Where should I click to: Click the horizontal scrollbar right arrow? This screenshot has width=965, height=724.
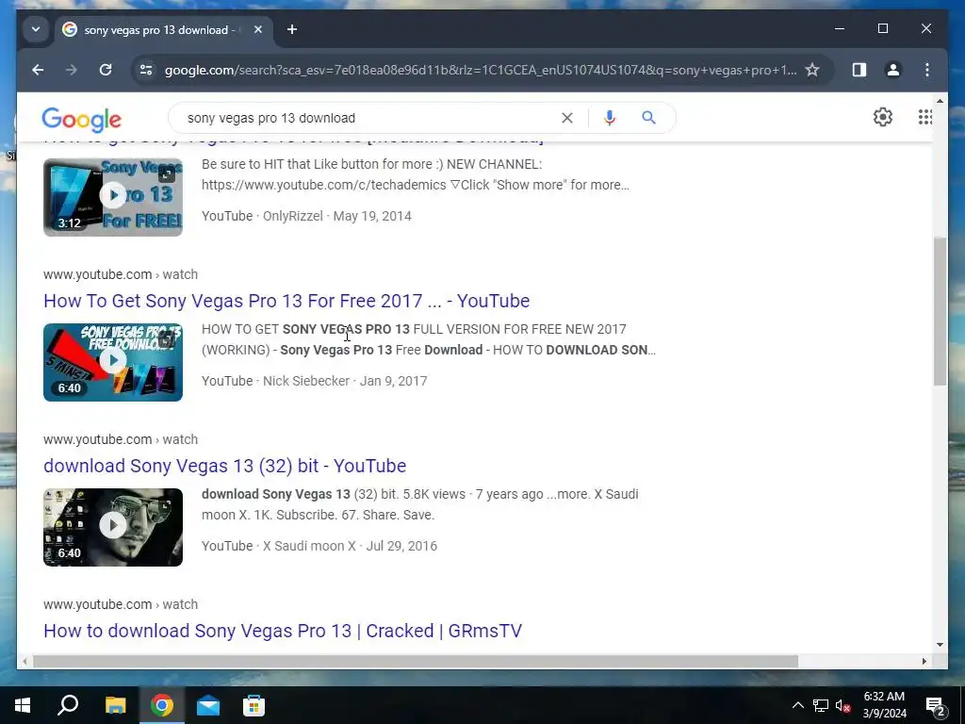tap(924, 661)
